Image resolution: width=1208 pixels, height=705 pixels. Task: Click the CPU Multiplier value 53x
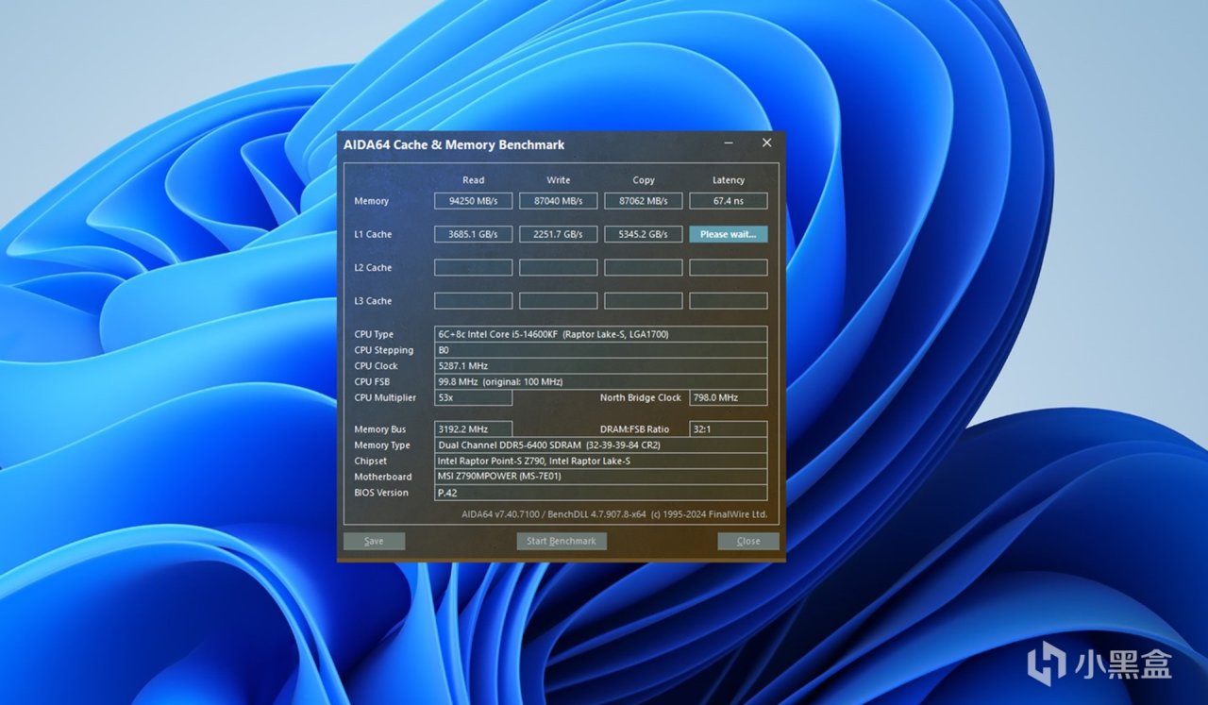coord(474,398)
